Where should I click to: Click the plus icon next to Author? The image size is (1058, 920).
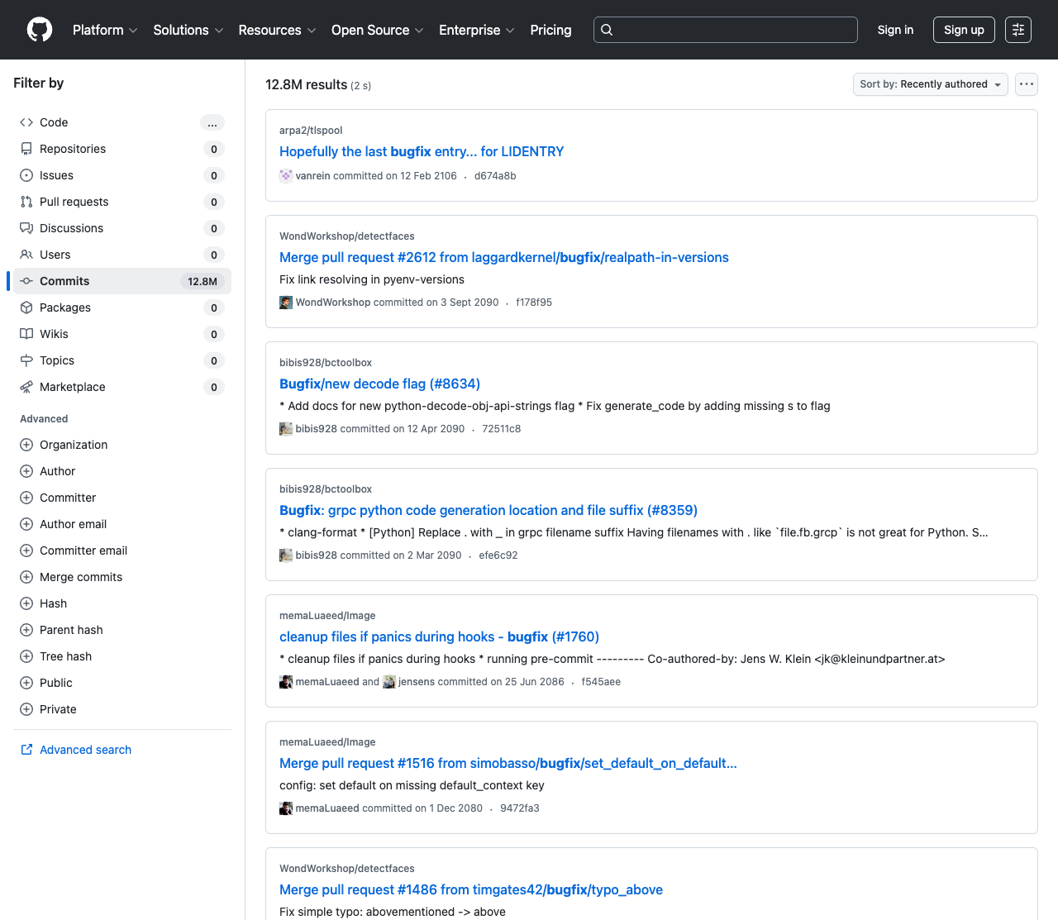point(26,471)
